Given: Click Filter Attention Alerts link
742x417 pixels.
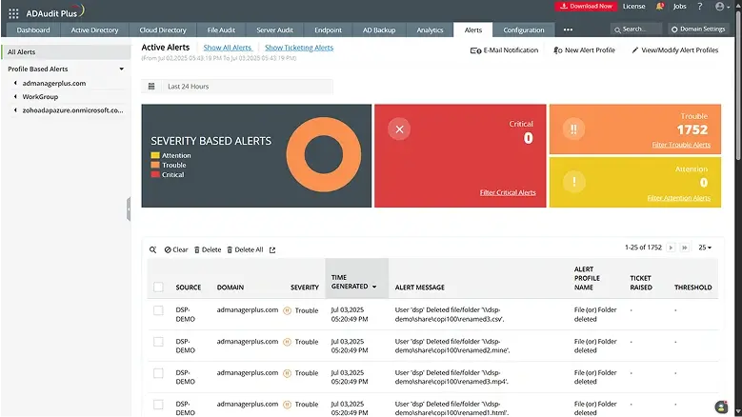Looking at the screenshot, I should point(678,198).
